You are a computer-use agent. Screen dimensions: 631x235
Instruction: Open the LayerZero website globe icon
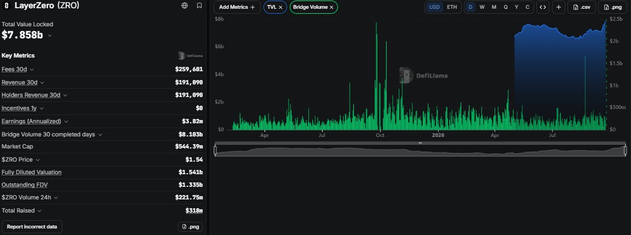[184, 5]
